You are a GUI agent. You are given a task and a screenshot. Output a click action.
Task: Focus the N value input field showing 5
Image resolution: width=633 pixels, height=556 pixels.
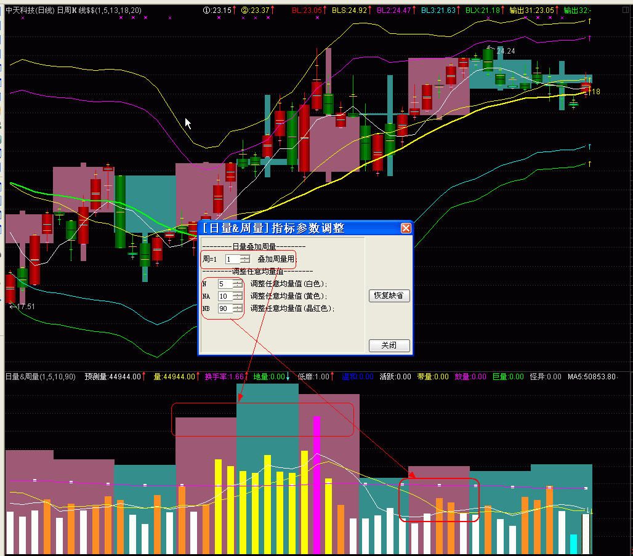point(225,284)
